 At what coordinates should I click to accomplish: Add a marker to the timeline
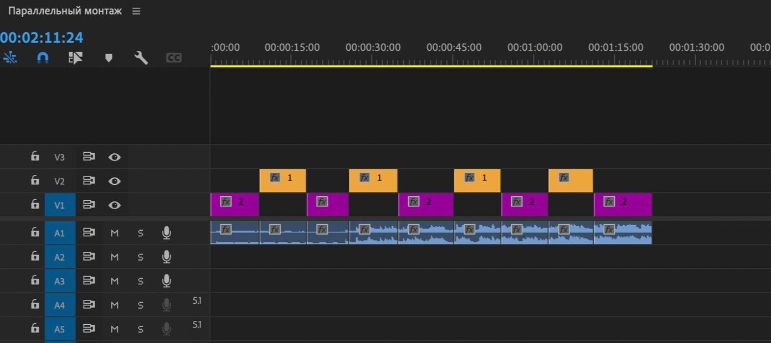(x=109, y=58)
